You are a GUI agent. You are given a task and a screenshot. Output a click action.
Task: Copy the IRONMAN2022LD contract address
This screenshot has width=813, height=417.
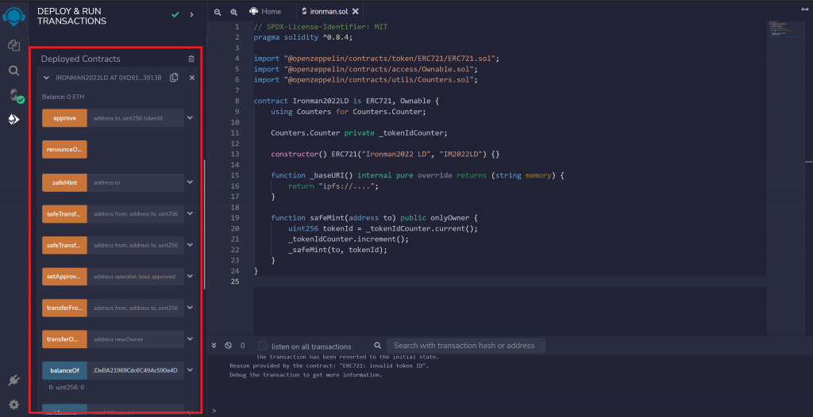pyautogui.click(x=174, y=77)
